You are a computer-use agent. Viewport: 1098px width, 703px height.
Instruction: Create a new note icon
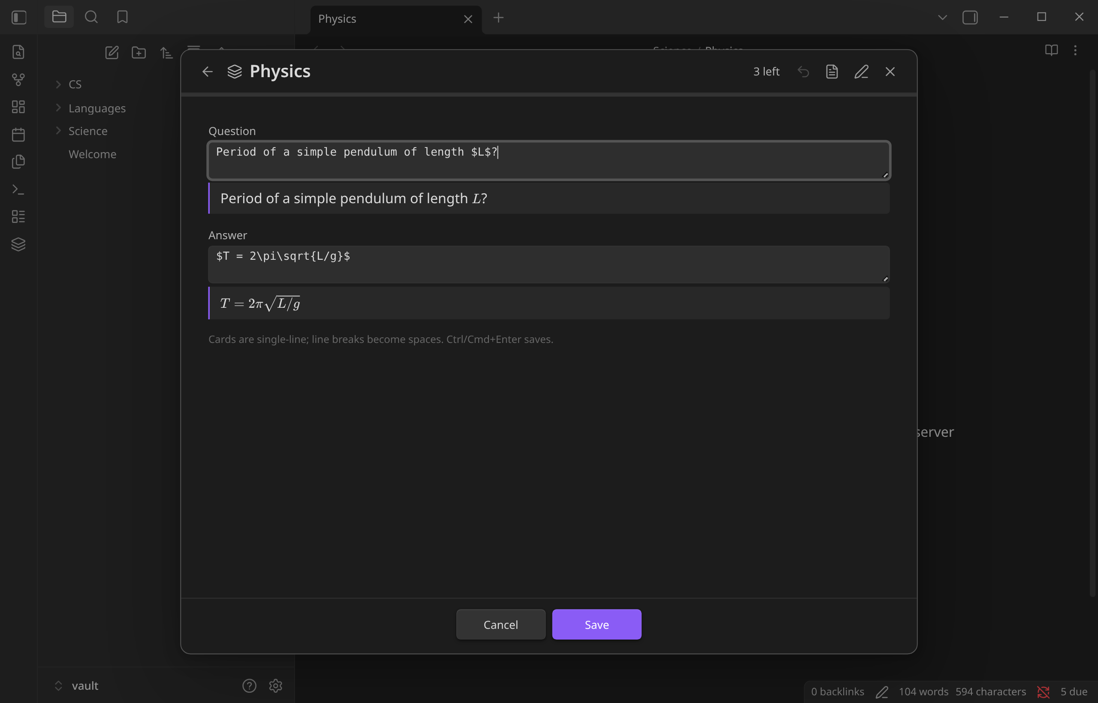pyautogui.click(x=112, y=52)
